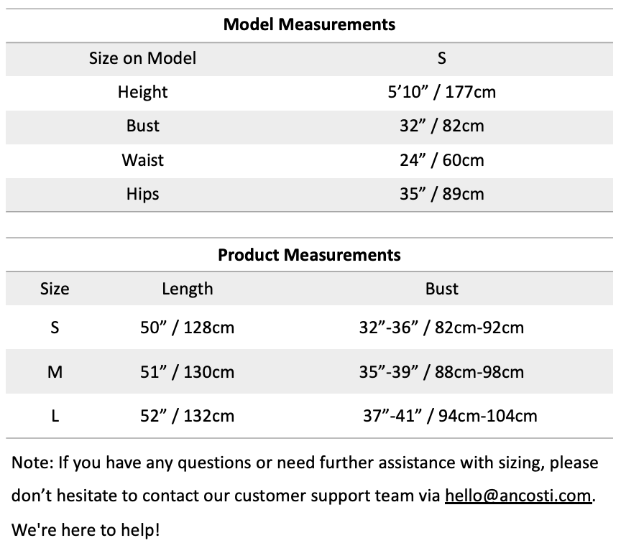
Task: Click the Model Measurements table heading
Action: [310, 24]
